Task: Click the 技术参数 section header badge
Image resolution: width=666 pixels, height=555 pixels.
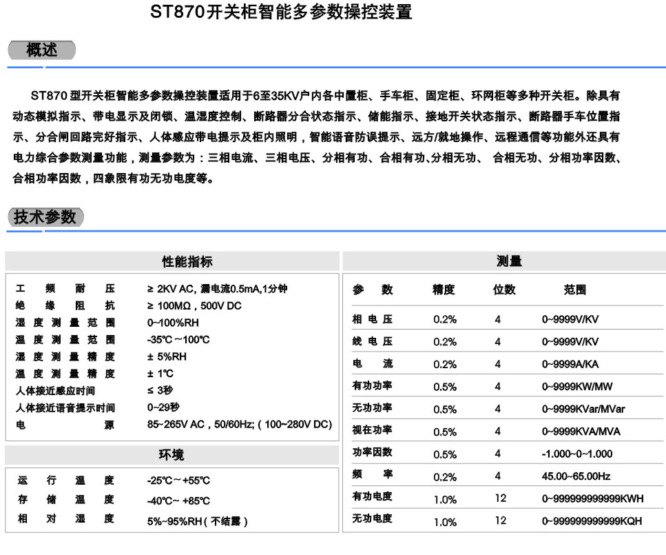Action: coord(45,216)
